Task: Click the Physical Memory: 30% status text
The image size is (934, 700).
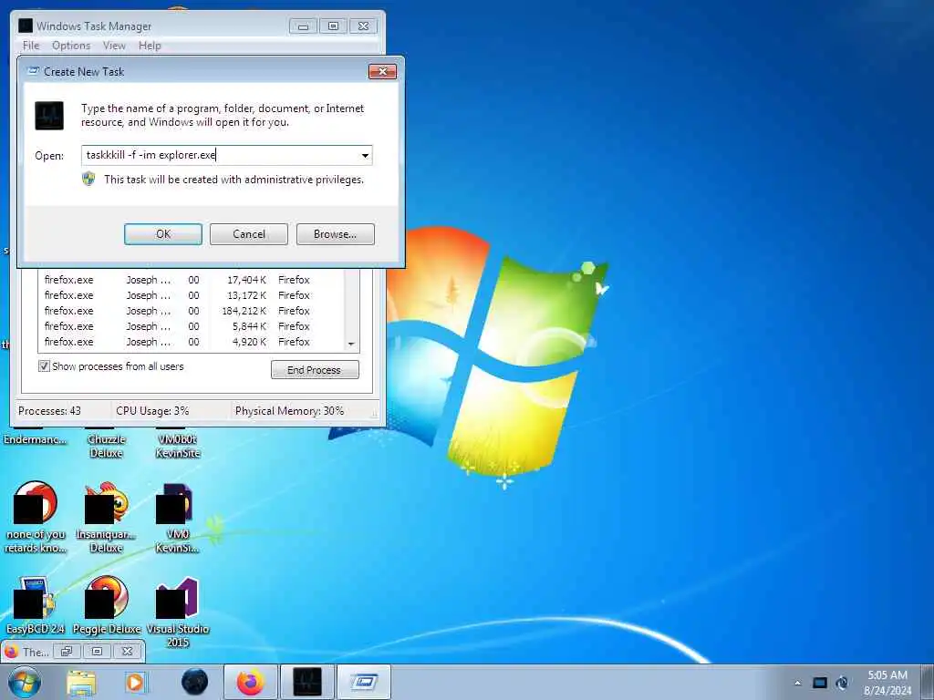Action: tap(289, 411)
